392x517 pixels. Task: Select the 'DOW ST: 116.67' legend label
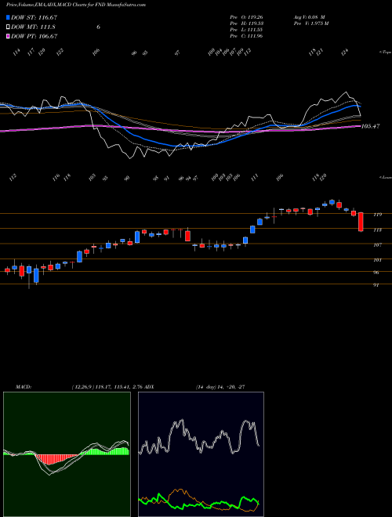point(34,17)
